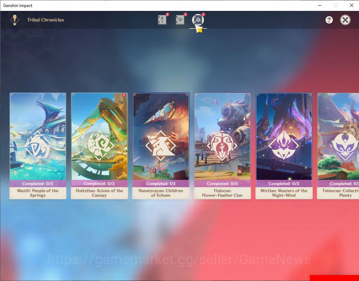The width and height of the screenshot is (359, 281).
Task: Select 'Meztli: People of the Springs' label
Action: (38, 193)
